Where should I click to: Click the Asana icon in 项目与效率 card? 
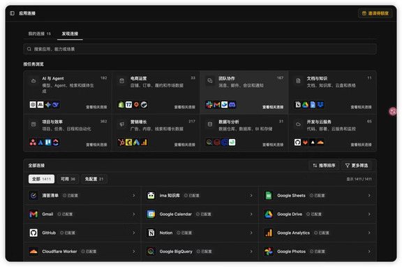point(33,142)
